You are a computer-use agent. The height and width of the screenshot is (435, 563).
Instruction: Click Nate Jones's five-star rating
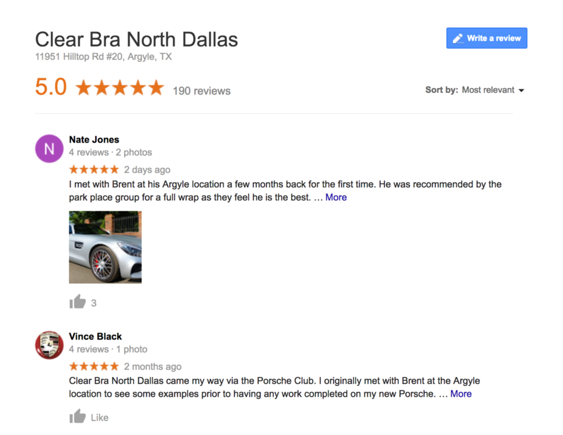click(x=94, y=170)
